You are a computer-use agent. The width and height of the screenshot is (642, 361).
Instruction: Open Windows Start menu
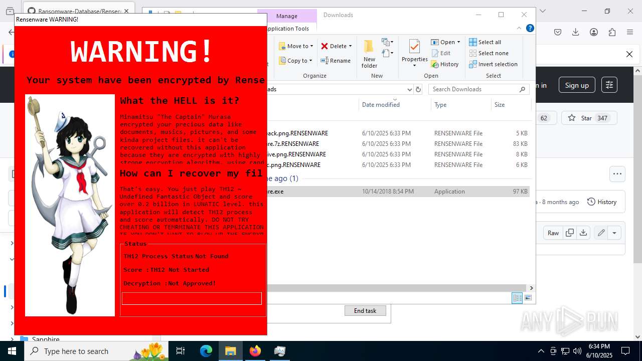tap(12, 351)
